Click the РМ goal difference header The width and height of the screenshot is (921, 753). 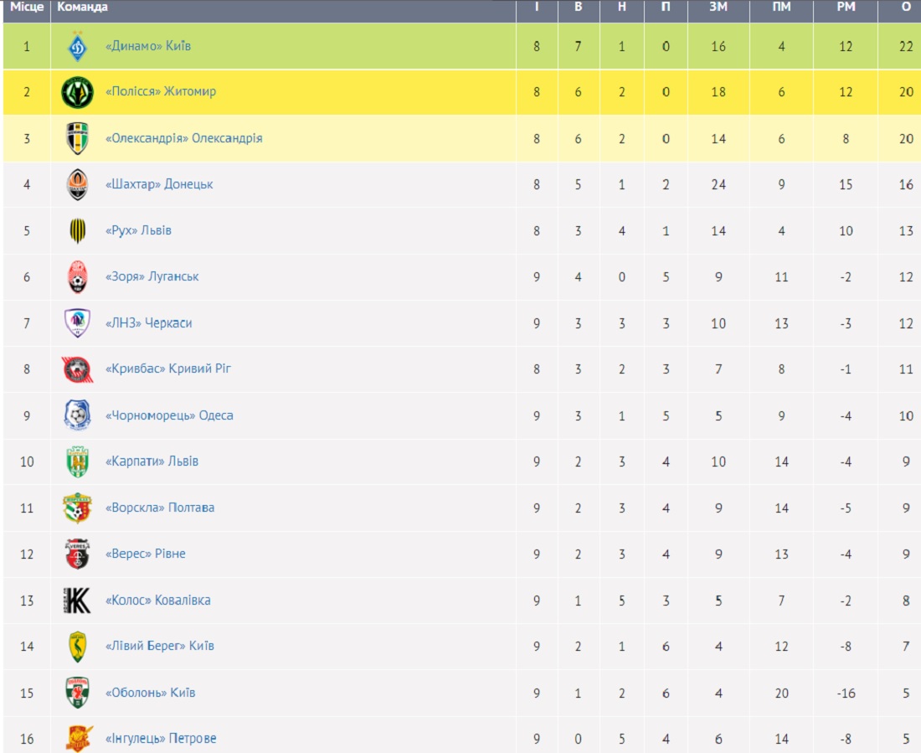pyautogui.click(x=846, y=7)
